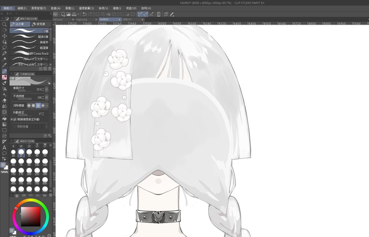Viewport: 369px width, 237px height.
Task: Open the export dropdown arrow in the toolbar
Action: click(x=78, y=14)
